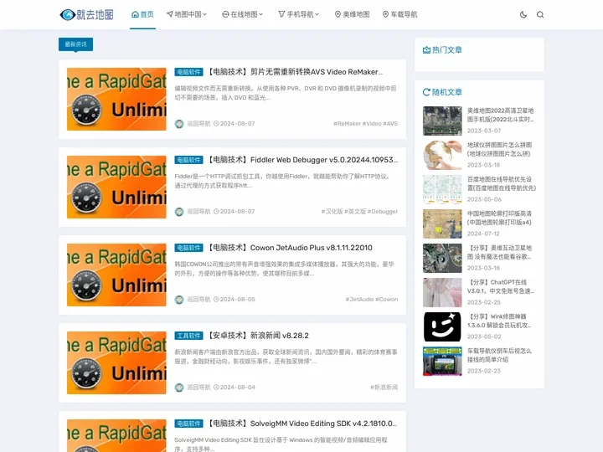Screen dimensions: 603x452
Task: Go to the 首页 tab
Action: pyautogui.click(x=142, y=14)
